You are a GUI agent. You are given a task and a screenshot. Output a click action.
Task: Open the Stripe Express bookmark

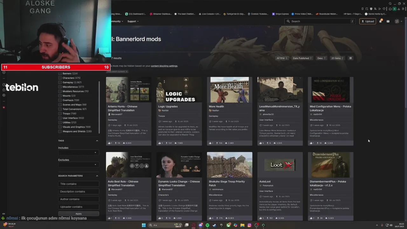click(280, 14)
